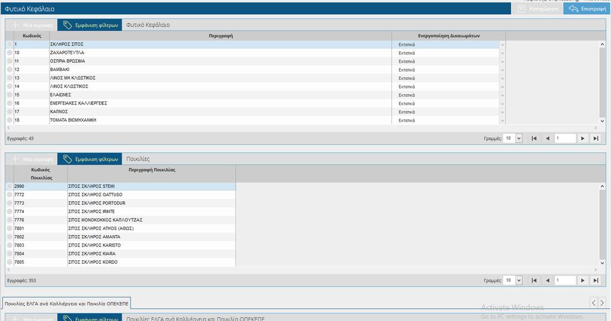Select radio for variety 7805 KORDO

click(10, 262)
